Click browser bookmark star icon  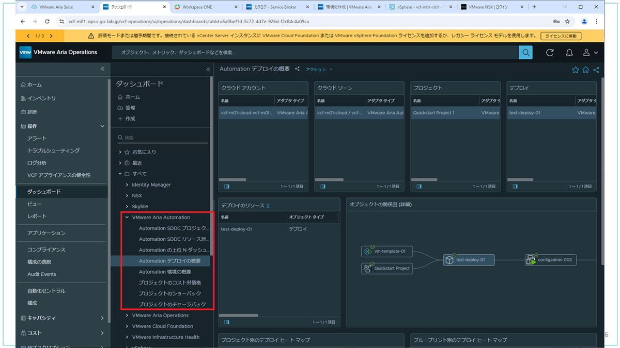pyautogui.click(x=567, y=22)
